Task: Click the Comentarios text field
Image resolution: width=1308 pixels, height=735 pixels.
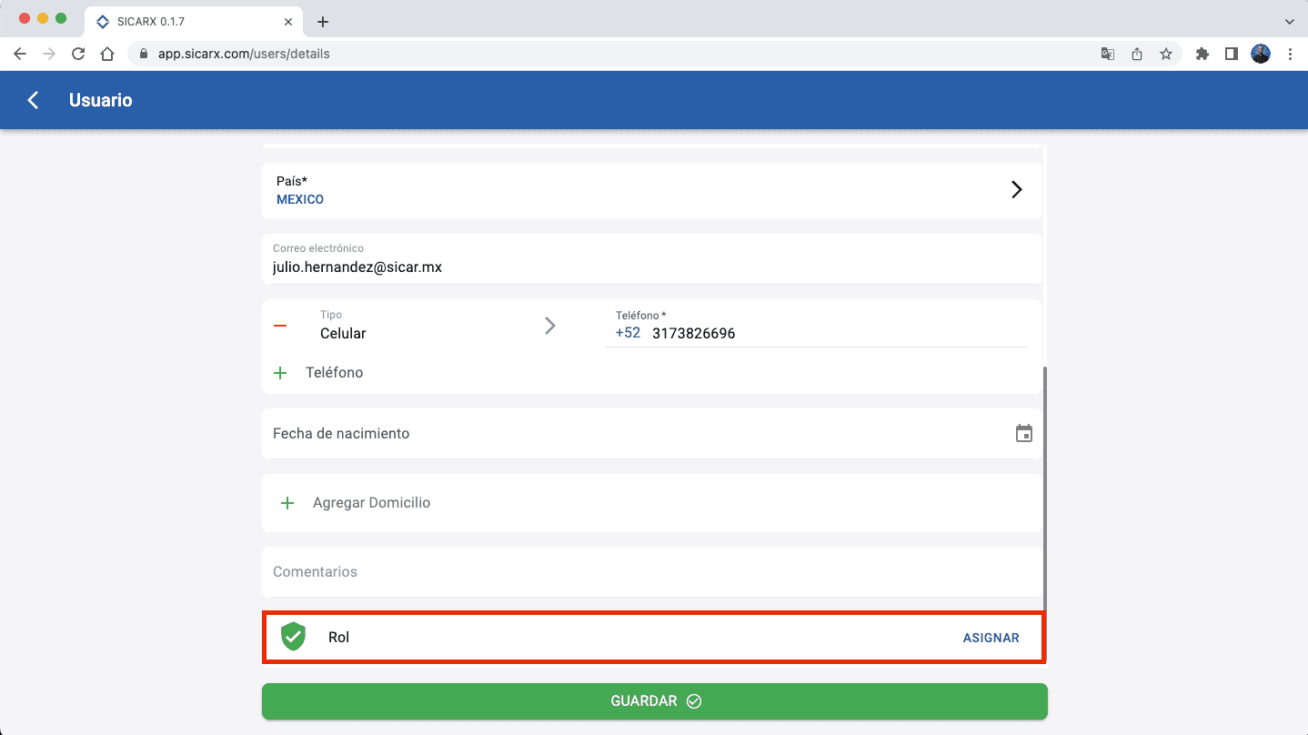Action: [651, 572]
